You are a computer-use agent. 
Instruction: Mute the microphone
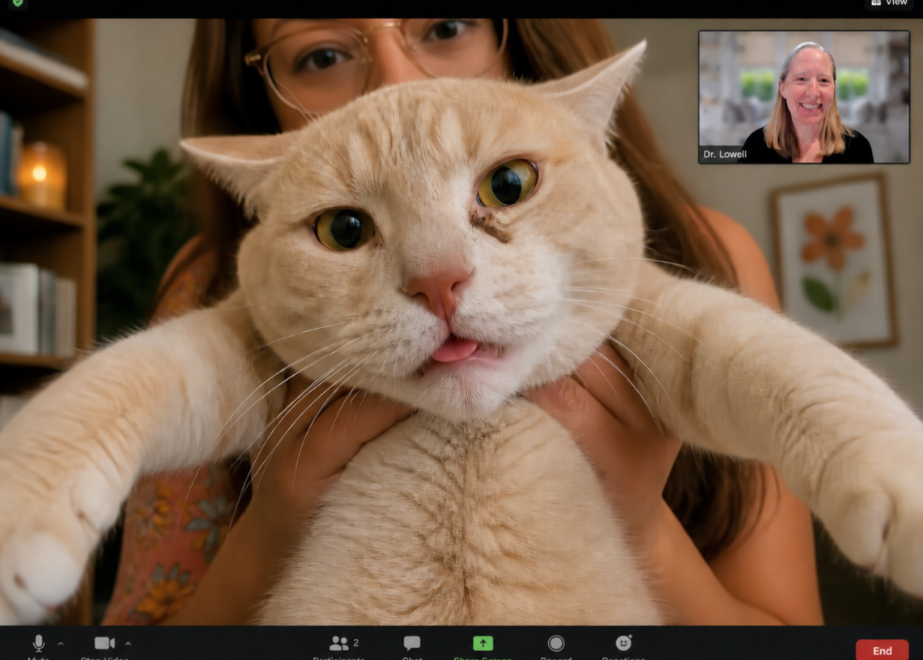point(39,644)
